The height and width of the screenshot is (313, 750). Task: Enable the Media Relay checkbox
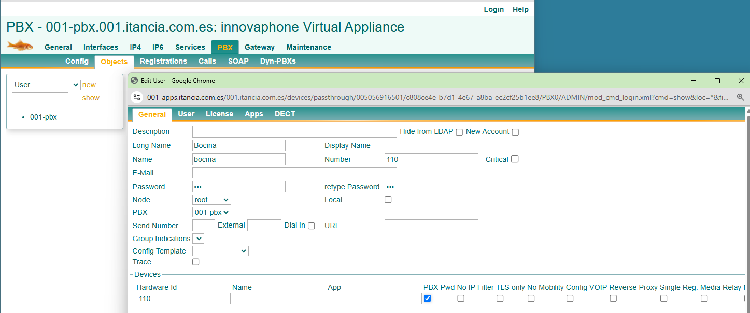coord(704,298)
